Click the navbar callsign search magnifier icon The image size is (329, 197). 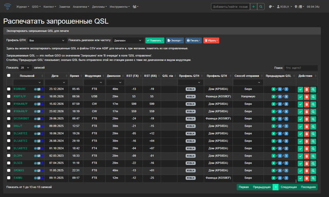[261, 7]
